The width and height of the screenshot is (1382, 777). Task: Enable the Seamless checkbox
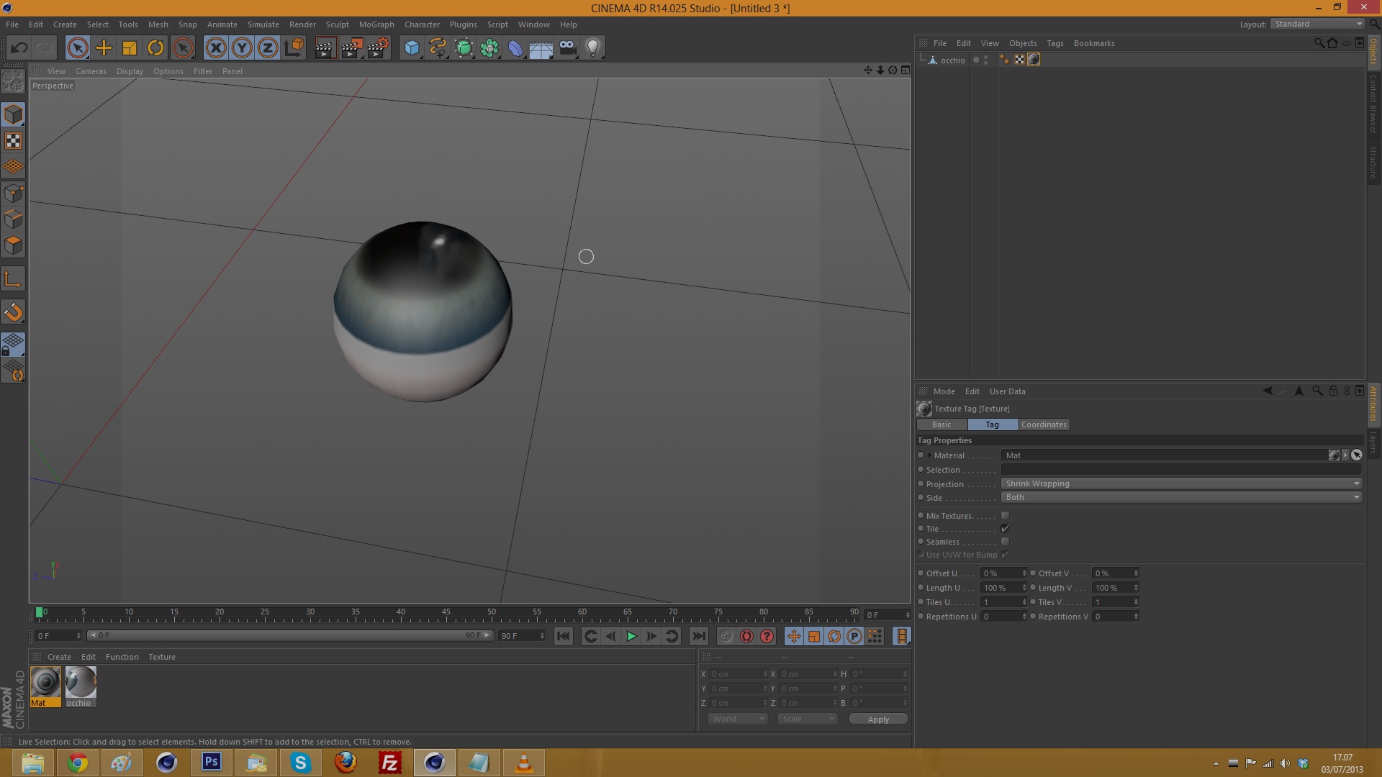(1005, 542)
